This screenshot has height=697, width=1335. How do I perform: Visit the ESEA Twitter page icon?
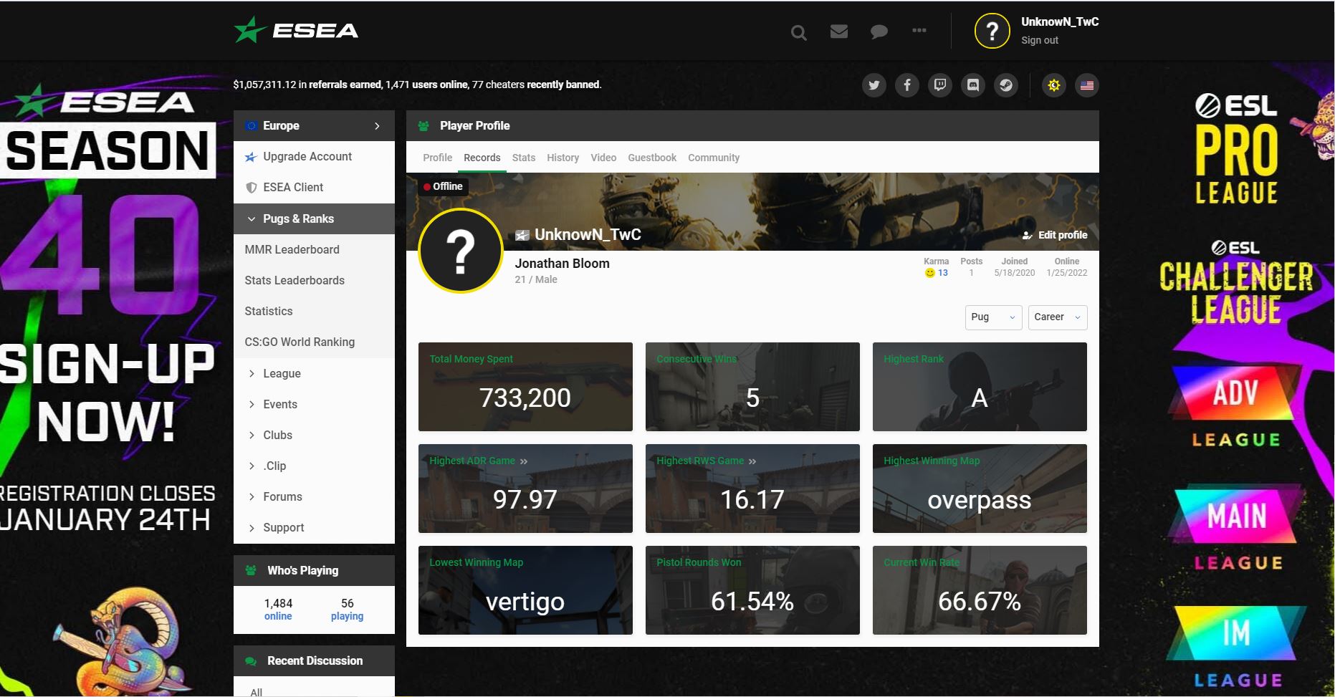[874, 85]
